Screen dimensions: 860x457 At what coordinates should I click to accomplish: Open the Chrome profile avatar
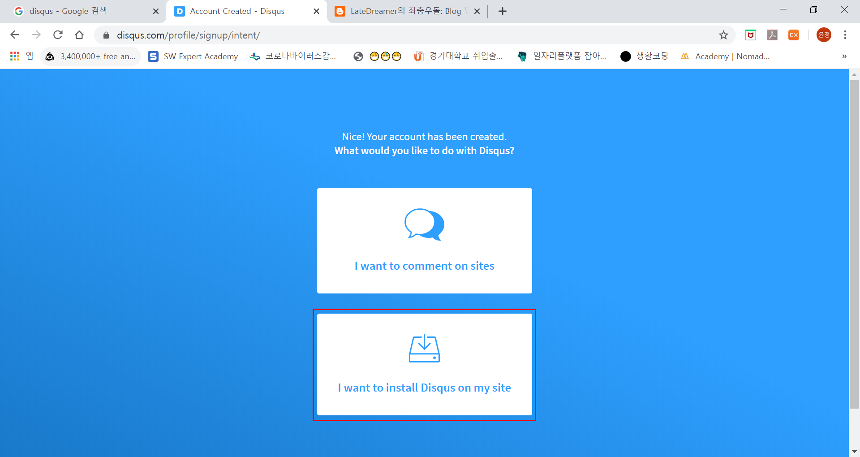[x=824, y=35]
